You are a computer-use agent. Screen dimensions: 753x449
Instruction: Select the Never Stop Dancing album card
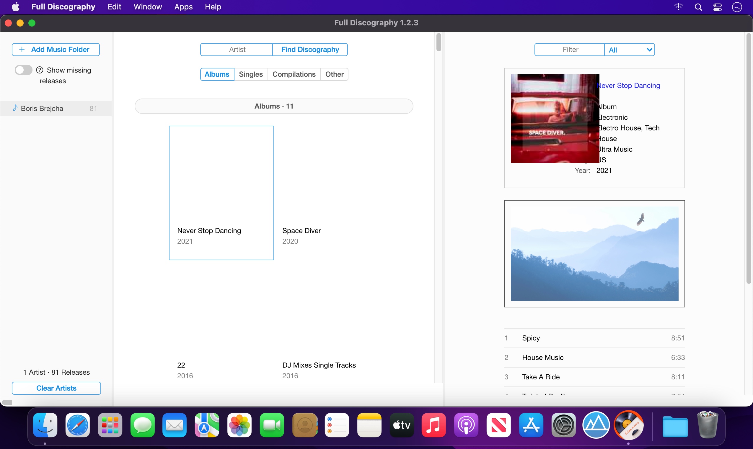tap(221, 193)
